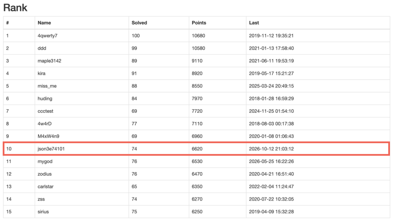Screen dimensions: 393x220
Task: Select the name 4w4rD
Action: pyautogui.click(x=45, y=123)
